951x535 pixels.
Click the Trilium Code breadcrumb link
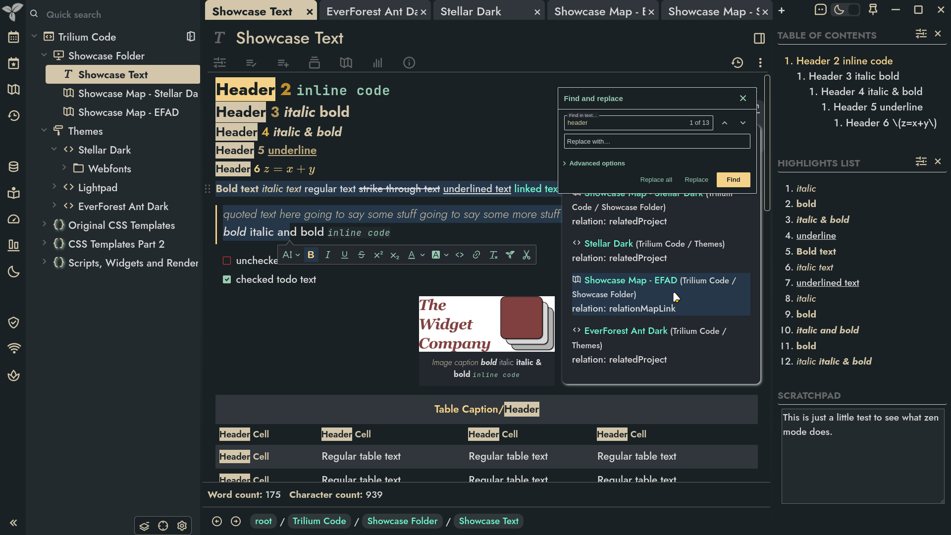[319, 521]
